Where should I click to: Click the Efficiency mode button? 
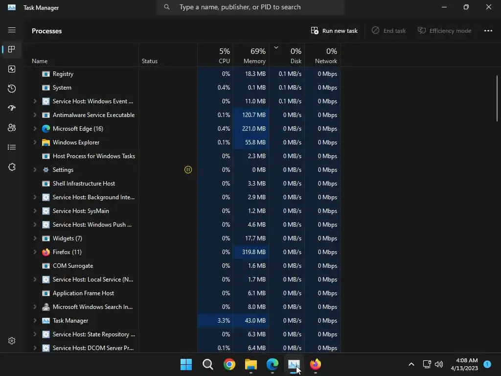[444, 31]
